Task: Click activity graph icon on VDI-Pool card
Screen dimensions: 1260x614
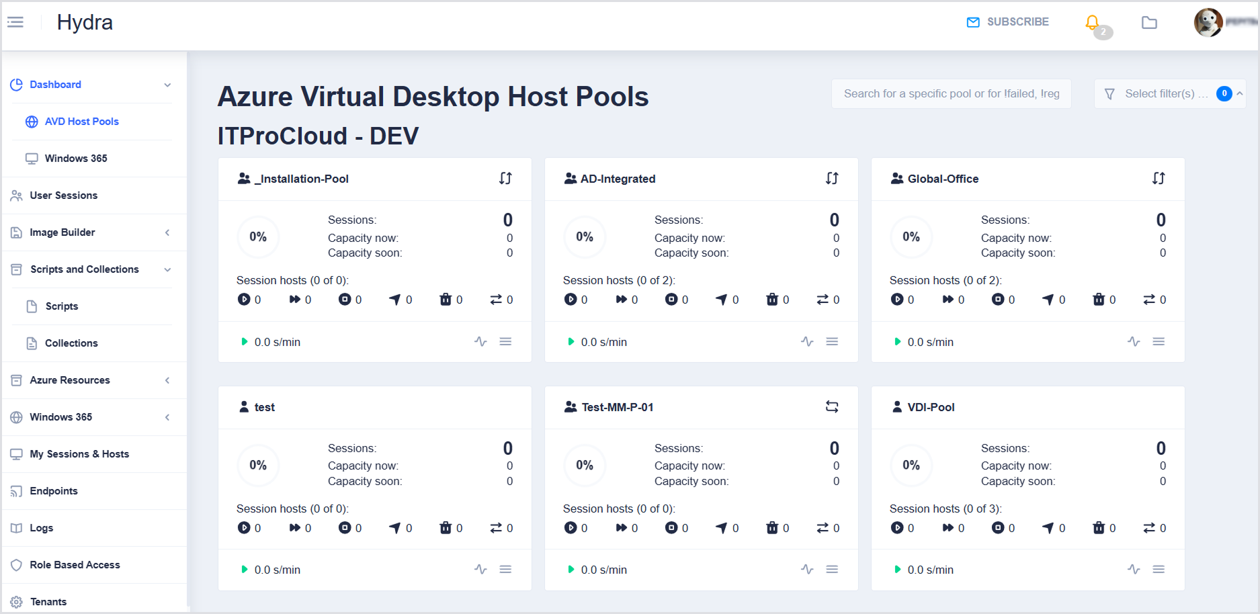Action: coord(1134,570)
